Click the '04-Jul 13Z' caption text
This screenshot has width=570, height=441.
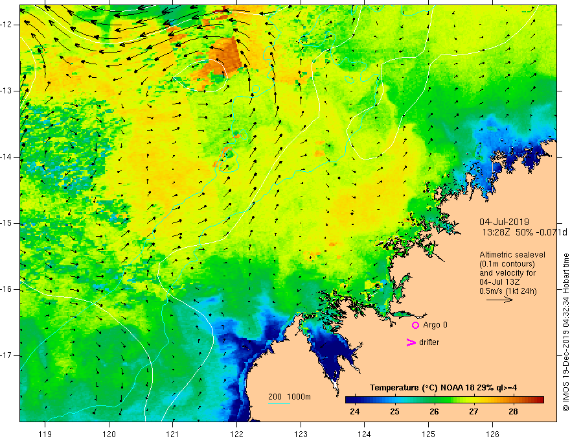pos(499,282)
